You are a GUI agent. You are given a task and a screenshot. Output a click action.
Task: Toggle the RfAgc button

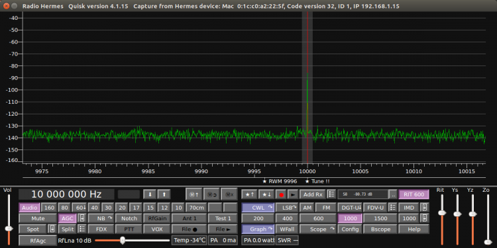(x=38, y=241)
